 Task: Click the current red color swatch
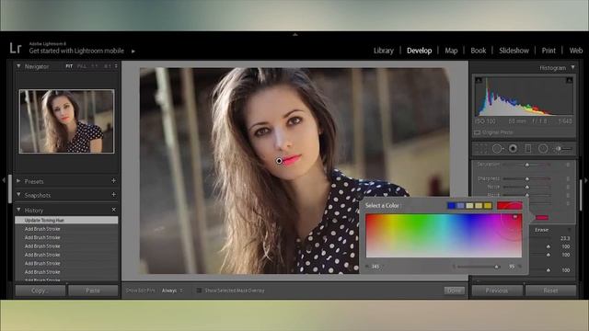click(510, 205)
